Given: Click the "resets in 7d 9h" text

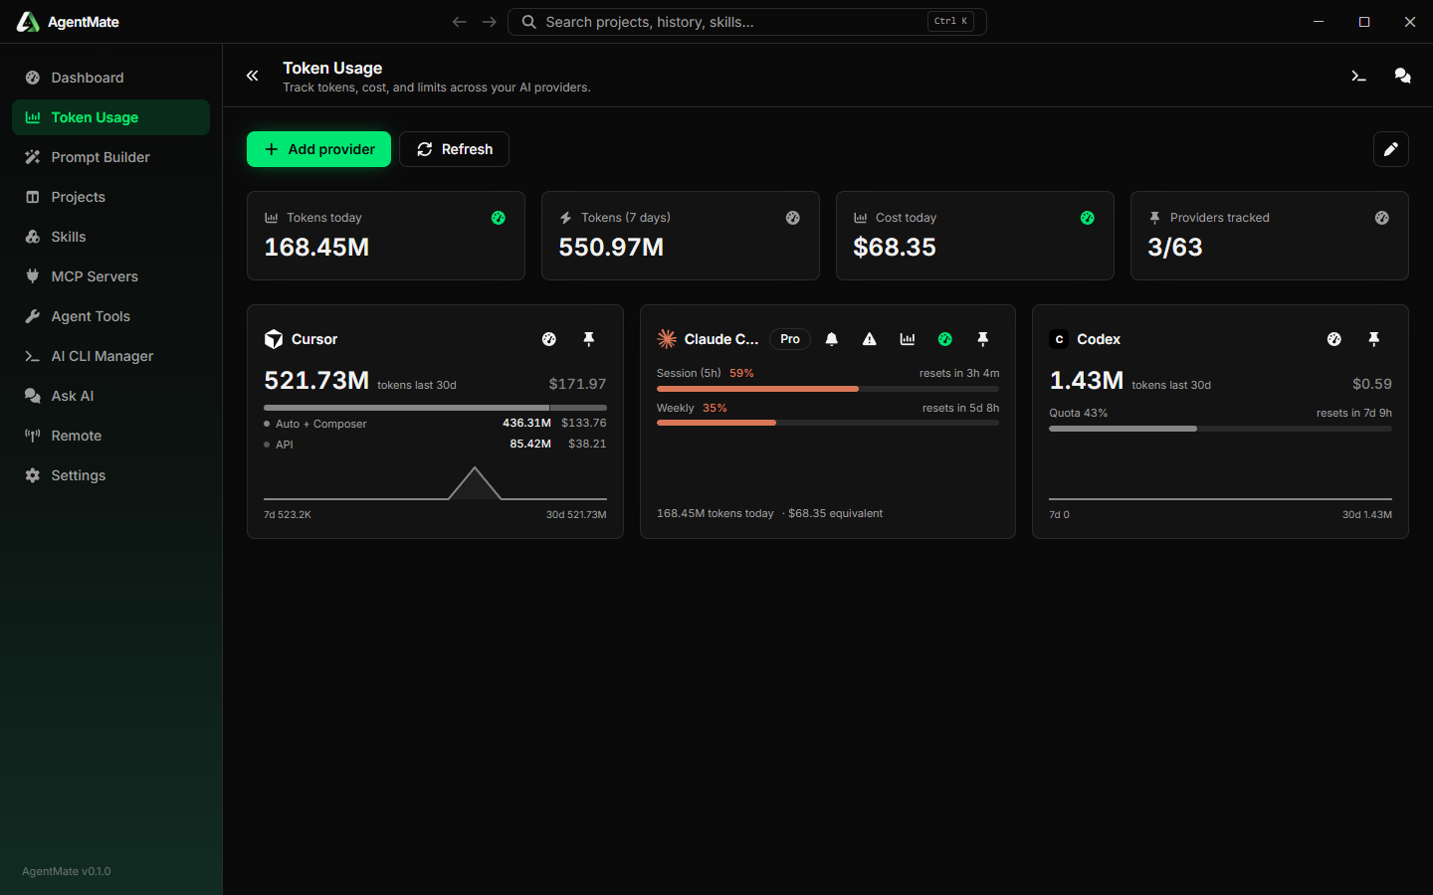Looking at the screenshot, I should click(x=1354, y=414).
